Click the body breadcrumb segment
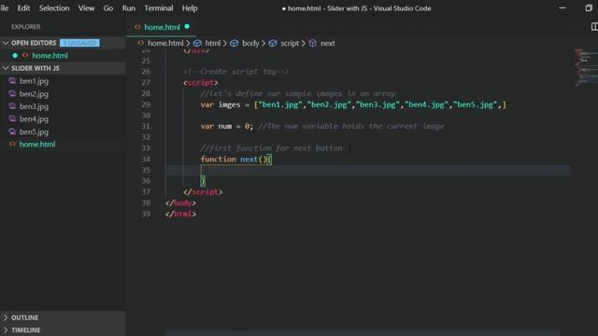 (250, 43)
